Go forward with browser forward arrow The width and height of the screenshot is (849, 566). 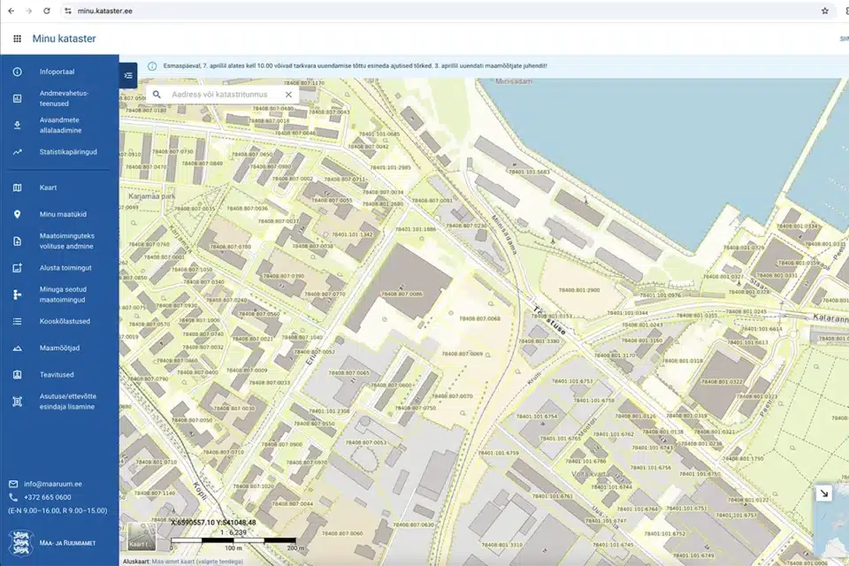click(x=28, y=11)
